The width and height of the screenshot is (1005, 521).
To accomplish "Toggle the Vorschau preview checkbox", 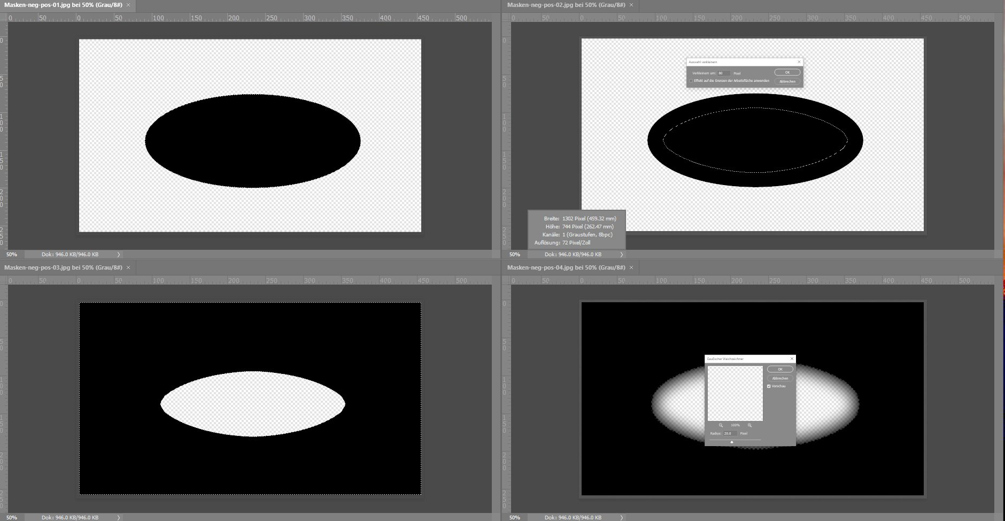I will 769,386.
